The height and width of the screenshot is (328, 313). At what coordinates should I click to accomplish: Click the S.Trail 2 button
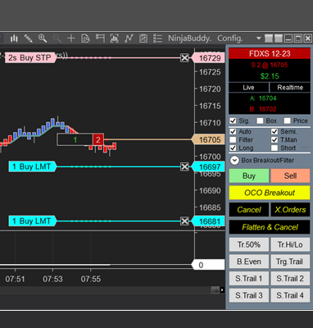(290, 279)
